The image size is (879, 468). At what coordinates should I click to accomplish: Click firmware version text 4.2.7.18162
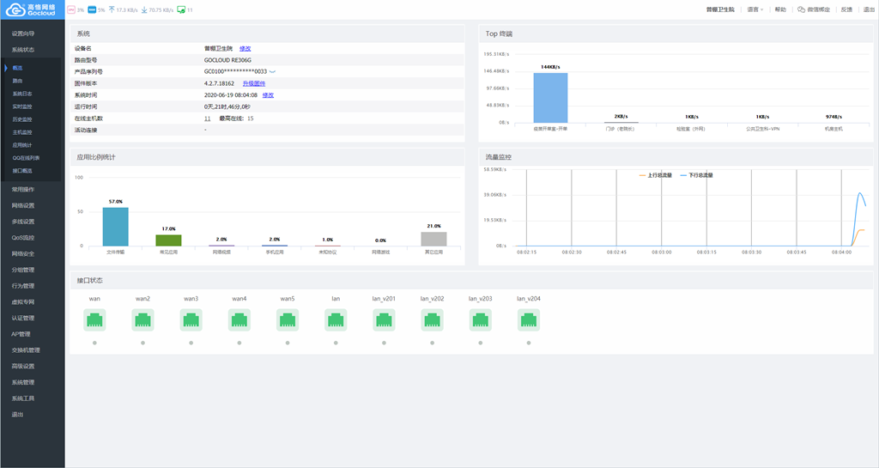pos(219,83)
